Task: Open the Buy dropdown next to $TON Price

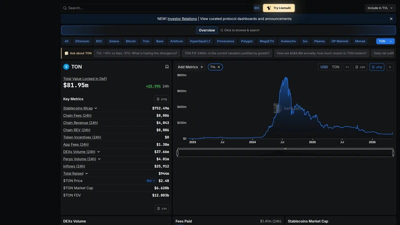Action: (150, 181)
